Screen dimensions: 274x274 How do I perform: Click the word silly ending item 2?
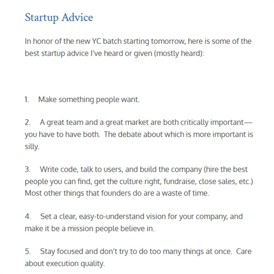tap(32, 147)
